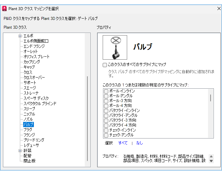
Task: Check the ボール-インライン subtype
Action: click(106, 91)
